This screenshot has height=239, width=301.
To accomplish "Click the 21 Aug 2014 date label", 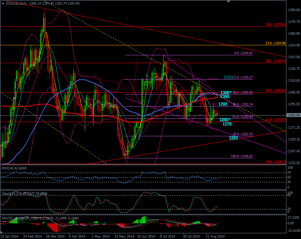I will coord(215,236).
